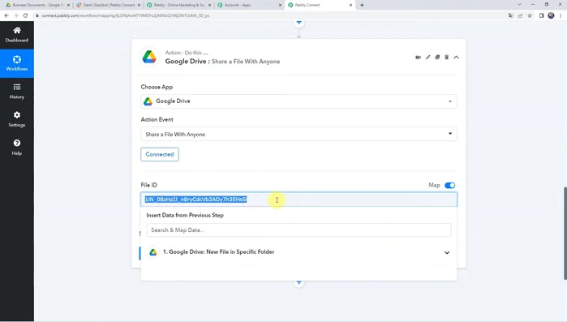
Task: Open a new browser tab
Action: 362,5
